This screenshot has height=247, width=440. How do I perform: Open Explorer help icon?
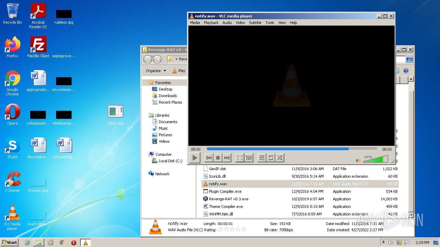coord(406,71)
